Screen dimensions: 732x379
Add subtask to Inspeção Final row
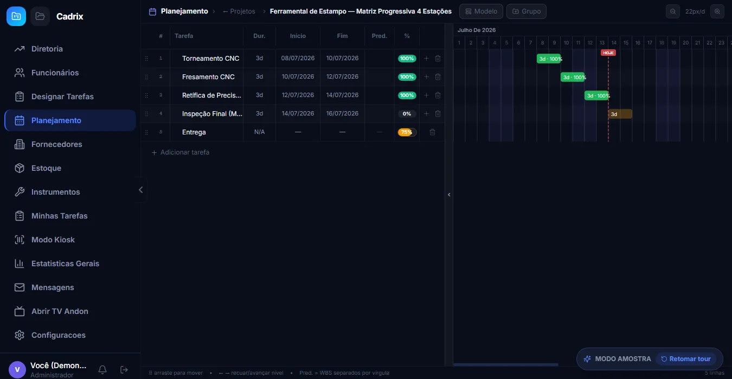click(426, 114)
